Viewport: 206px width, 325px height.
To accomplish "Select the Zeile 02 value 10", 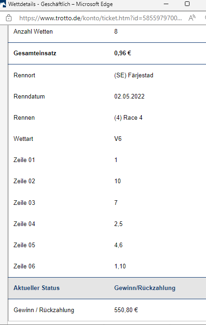I will (117, 181).
